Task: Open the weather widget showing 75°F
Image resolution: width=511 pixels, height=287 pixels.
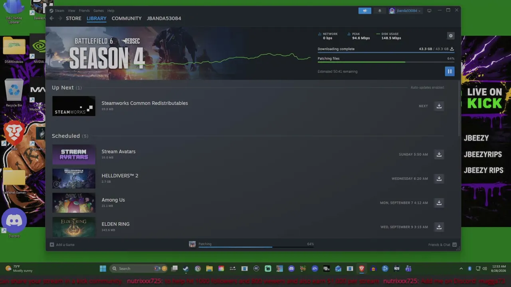Action: (19, 269)
